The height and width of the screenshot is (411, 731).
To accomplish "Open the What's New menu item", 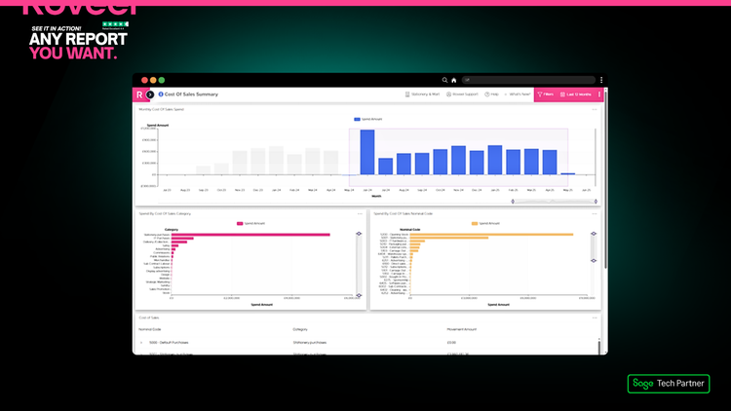I will coord(517,94).
